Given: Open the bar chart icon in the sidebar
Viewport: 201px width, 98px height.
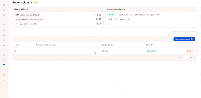Looking at the screenshot, I should [x=4, y=35].
